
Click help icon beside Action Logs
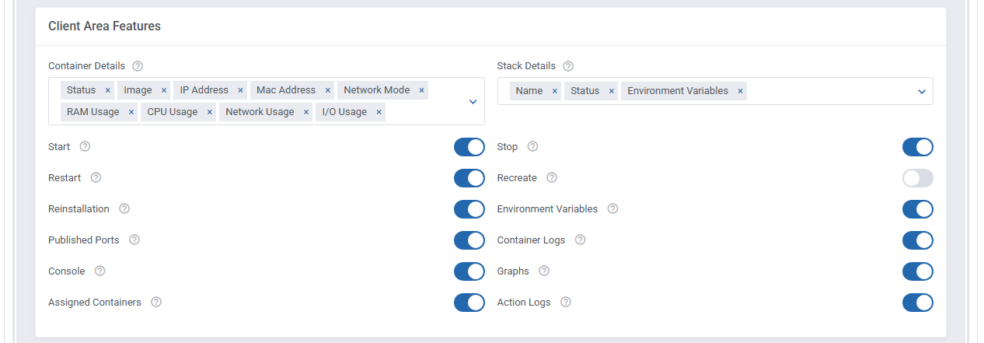pyautogui.click(x=566, y=302)
